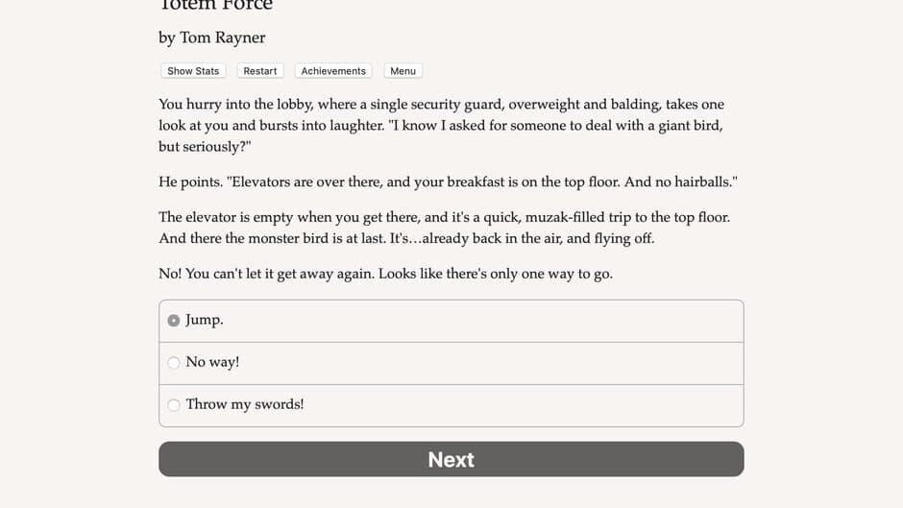This screenshot has width=903, height=508.
Task: Click the paragraph beginning 'He points'
Action: (x=448, y=182)
